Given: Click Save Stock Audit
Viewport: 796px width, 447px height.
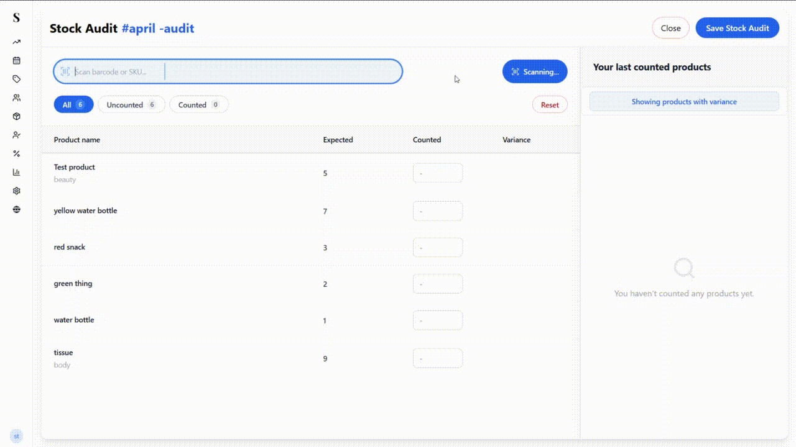Looking at the screenshot, I should point(737,28).
